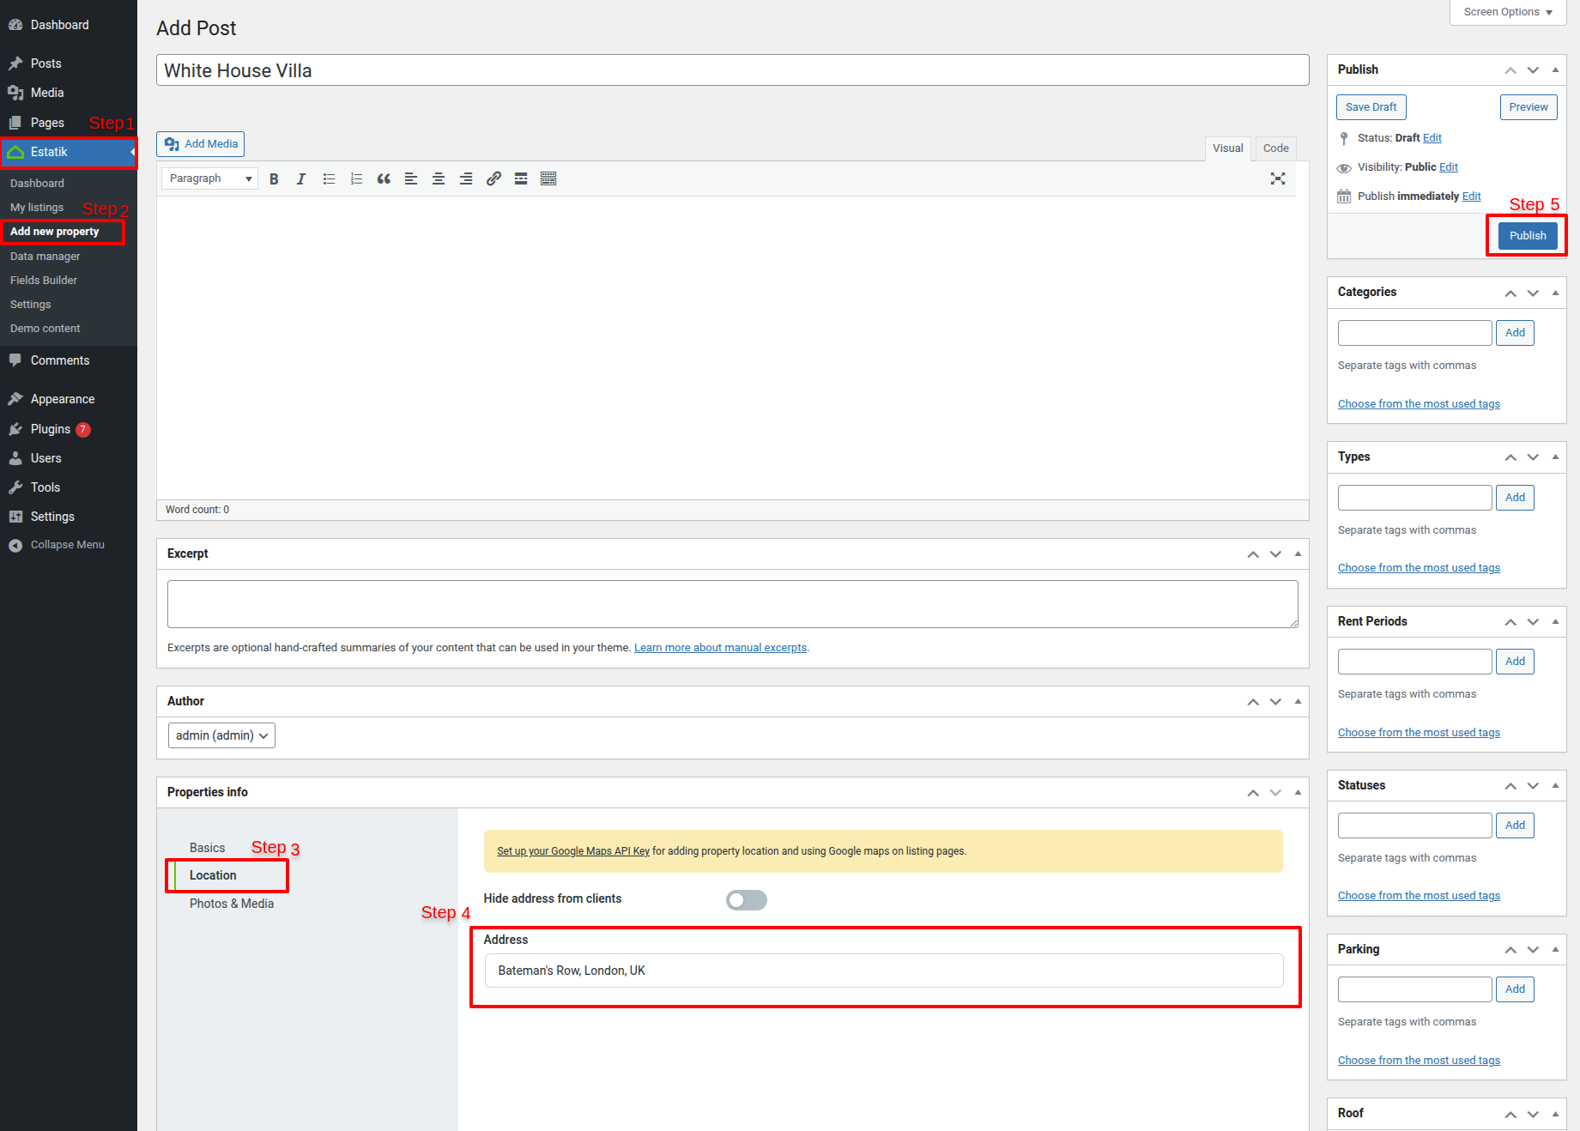Expand Screen Options panel

coord(1507,12)
